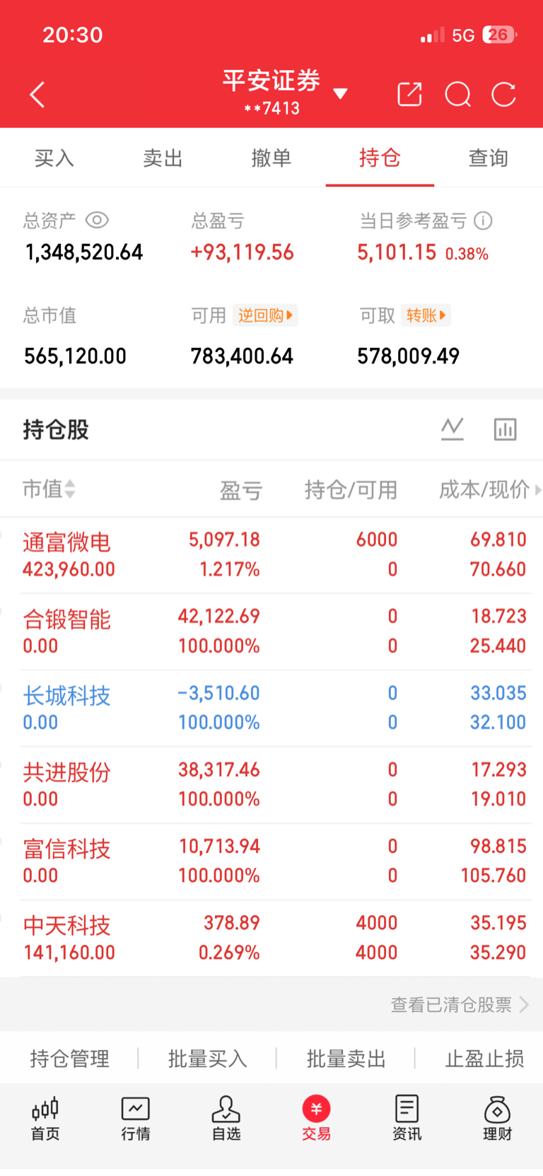Open the 富信科技 holding row
543x1176 pixels.
point(271,861)
